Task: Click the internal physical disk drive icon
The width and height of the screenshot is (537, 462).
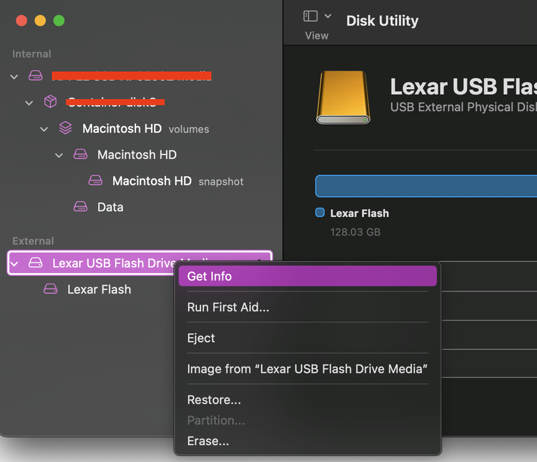Action: (36, 76)
